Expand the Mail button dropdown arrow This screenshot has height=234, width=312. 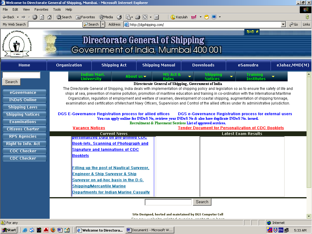point(132,17)
